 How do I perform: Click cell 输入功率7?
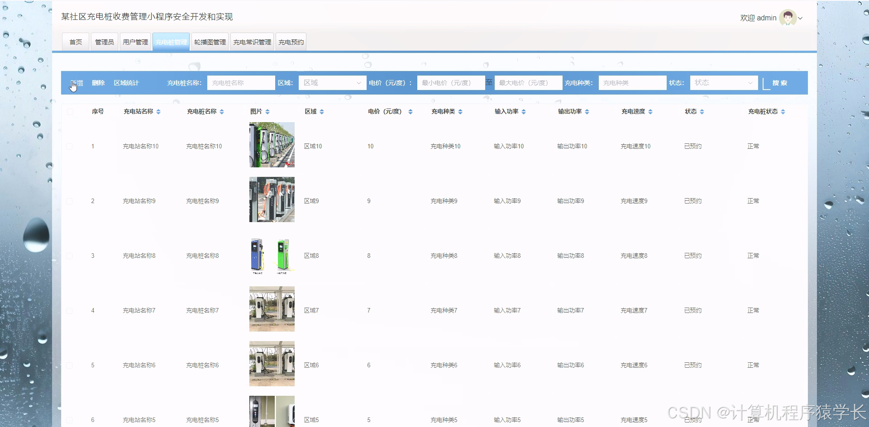[507, 311]
